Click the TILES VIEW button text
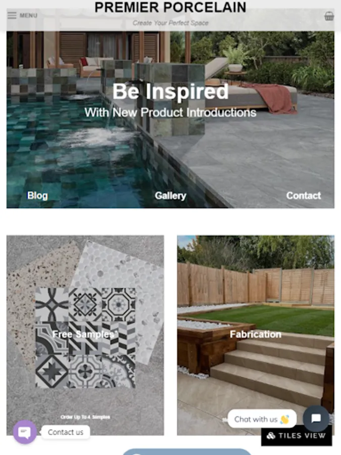 tap(302, 436)
